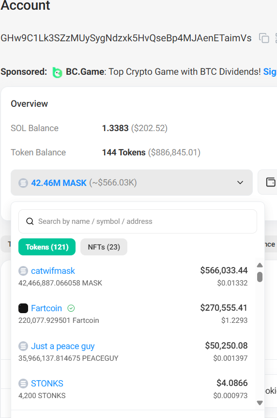Image resolution: width=277 pixels, height=418 pixels.
Task: Click the STONKS token icon
Action: 23,384
